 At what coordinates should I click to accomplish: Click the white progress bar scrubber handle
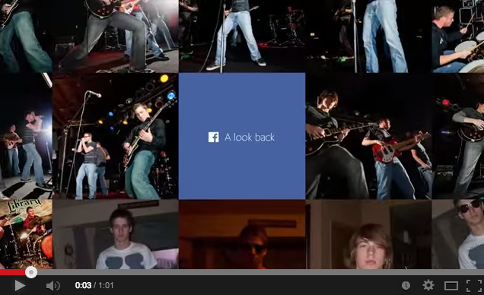(x=31, y=272)
